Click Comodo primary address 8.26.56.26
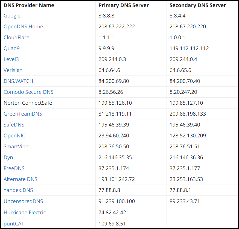 click(x=111, y=92)
